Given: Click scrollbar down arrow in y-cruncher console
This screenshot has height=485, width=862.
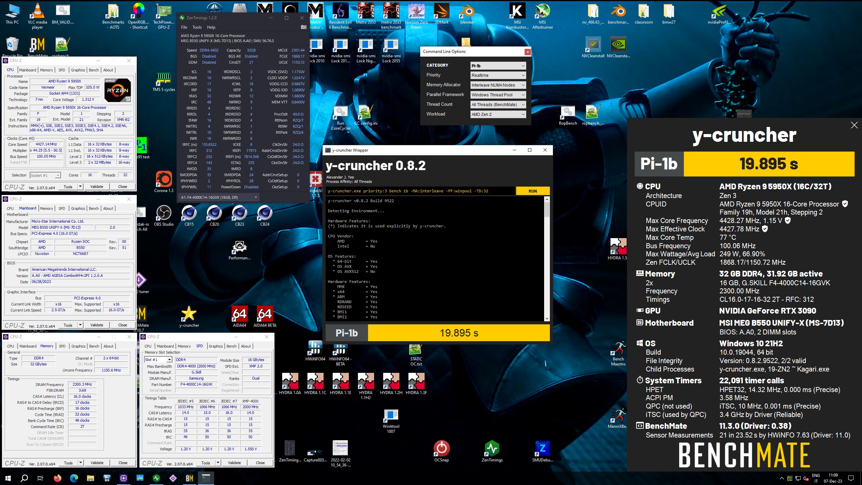Looking at the screenshot, I should [x=547, y=318].
